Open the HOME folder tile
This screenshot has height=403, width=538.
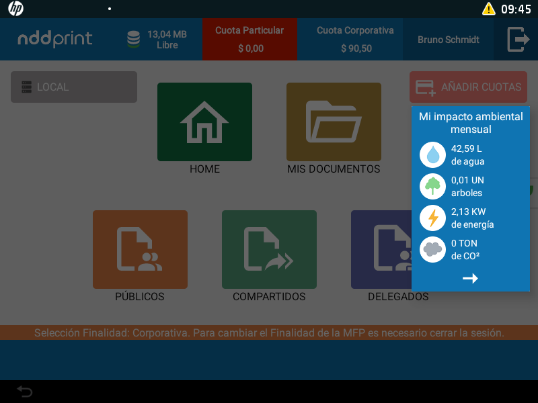(x=204, y=122)
